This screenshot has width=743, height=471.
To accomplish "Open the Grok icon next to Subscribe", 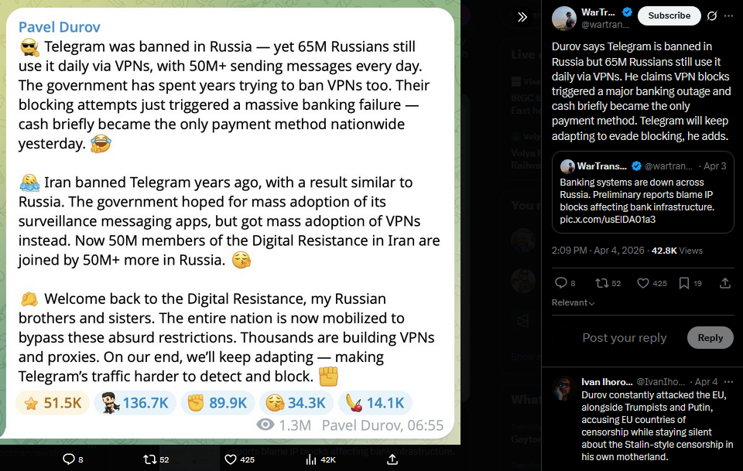I will 712,16.
